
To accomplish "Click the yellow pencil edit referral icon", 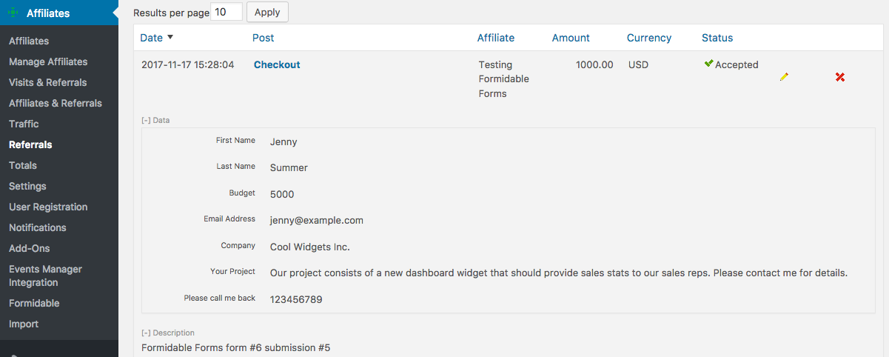I will coord(784,77).
